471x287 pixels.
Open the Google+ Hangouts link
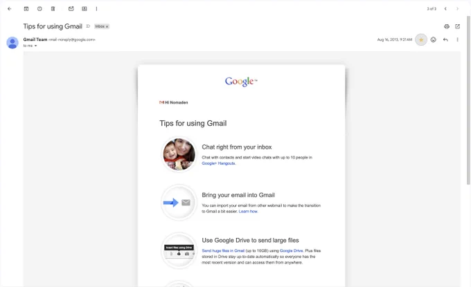[x=218, y=163]
